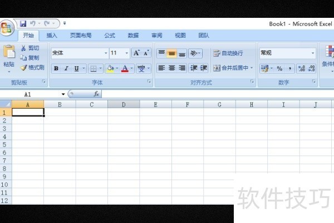Screen dimensions: 334x223
Task: Expand the underline style arrow
Action: tap(83, 69)
